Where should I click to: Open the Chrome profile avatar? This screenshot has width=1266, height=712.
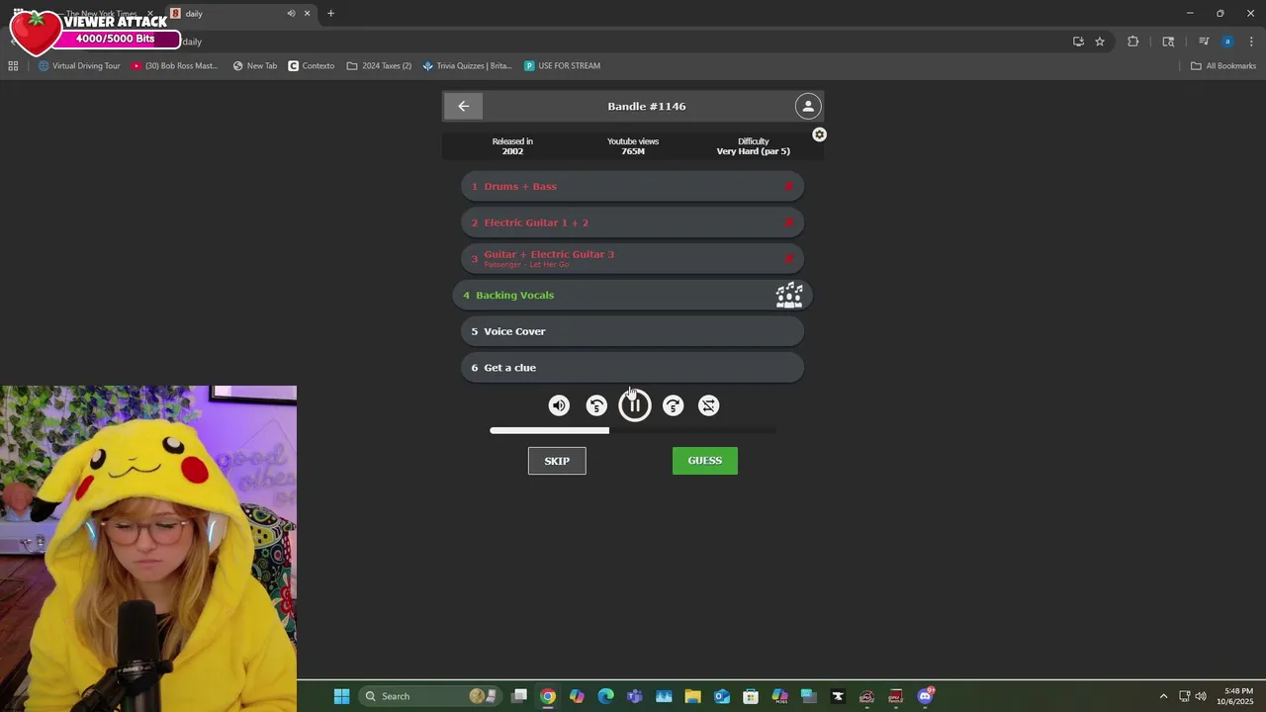(x=1227, y=42)
